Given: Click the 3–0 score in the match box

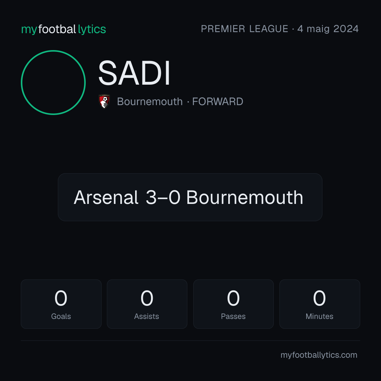Looking at the screenshot, I should 163,197.
